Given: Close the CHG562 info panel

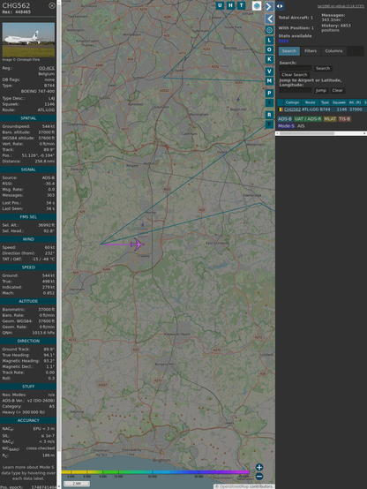Looking at the screenshot, I should [x=52, y=5].
